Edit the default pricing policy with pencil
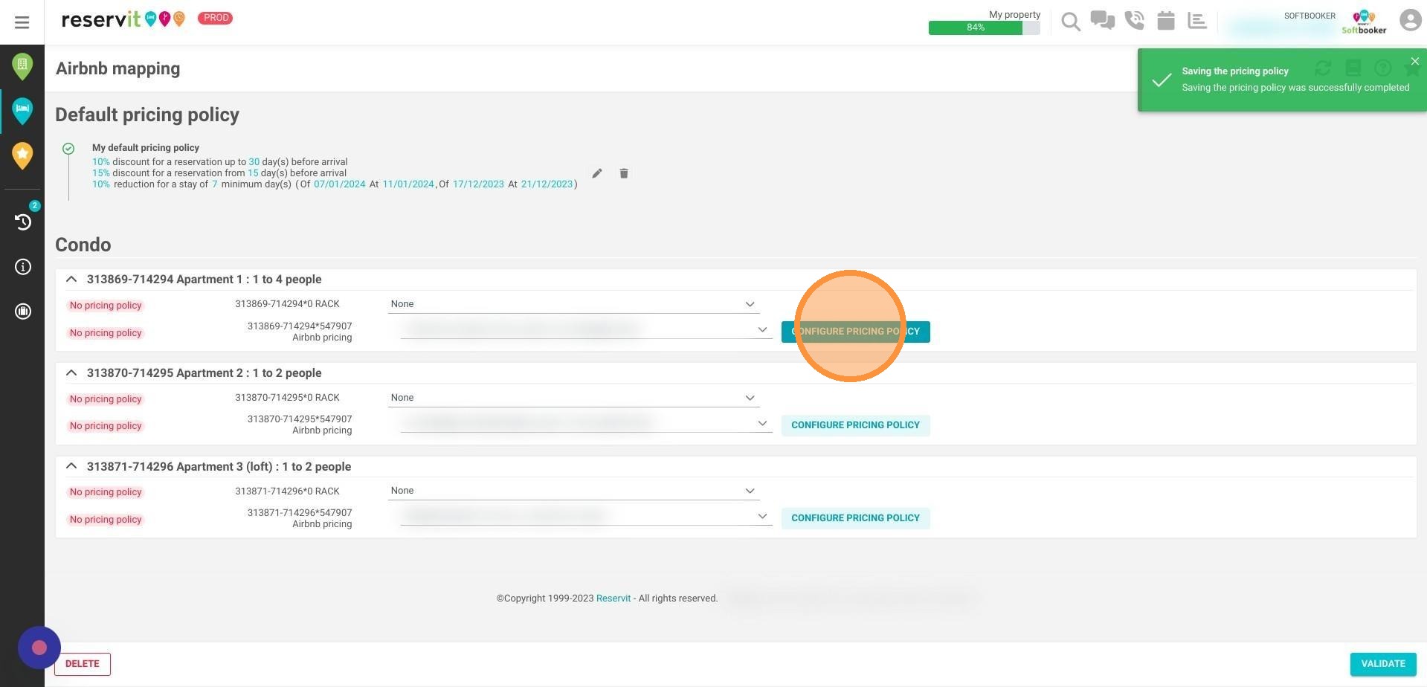This screenshot has width=1427, height=687. click(x=597, y=173)
